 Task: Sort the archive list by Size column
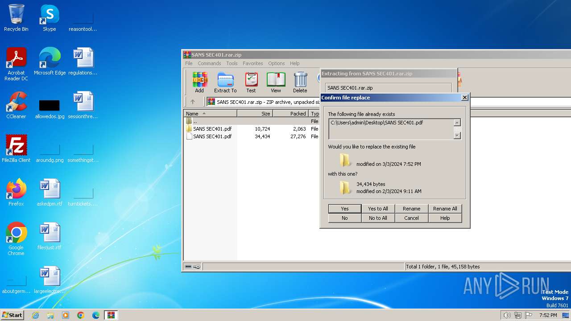(x=255, y=114)
